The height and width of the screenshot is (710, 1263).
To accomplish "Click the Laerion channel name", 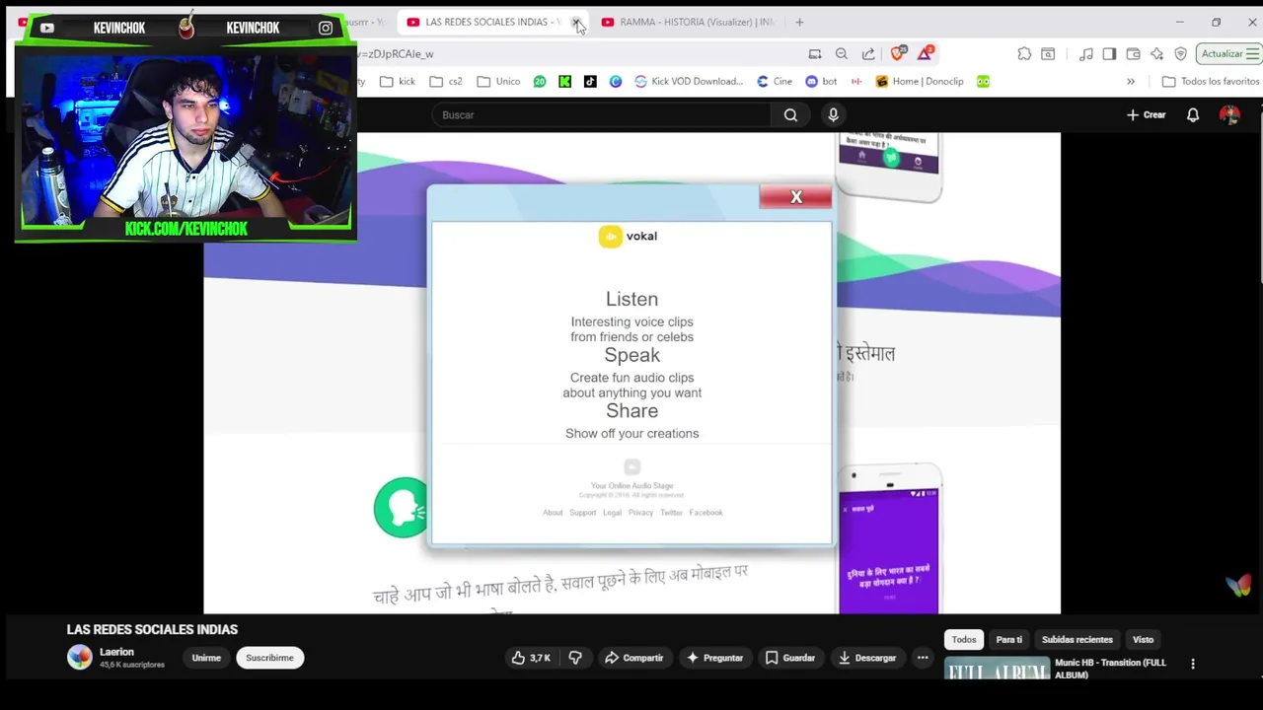I will [116, 652].
